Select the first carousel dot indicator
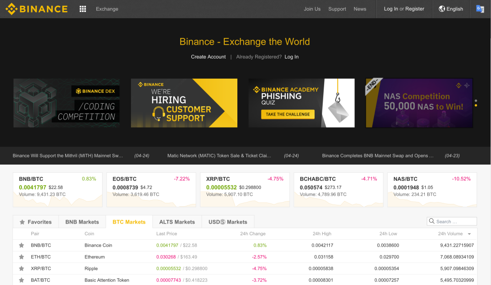The image size is (491, 285). [476, 101]
